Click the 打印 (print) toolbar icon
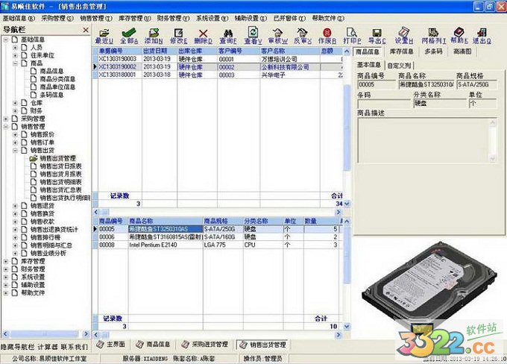 click(x=352, y=36)
